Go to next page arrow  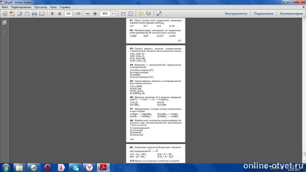(x=60, y=14)
